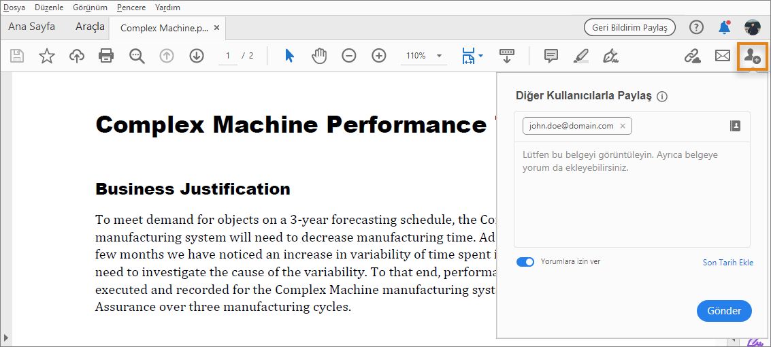Zoom in with plus circle icon
This screenshot has width=771, height=347.
click(378, 56)
